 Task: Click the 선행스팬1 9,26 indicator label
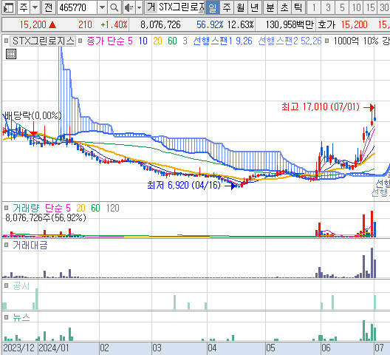[x=222, y=41]
